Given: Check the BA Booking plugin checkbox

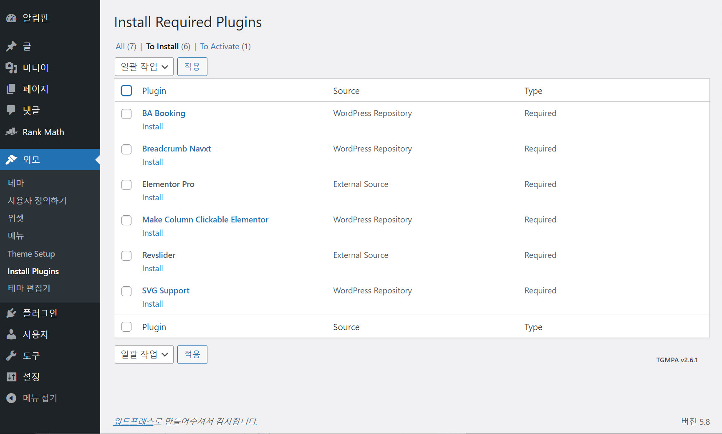Looking at the screenshot, I should click(126, 114).
